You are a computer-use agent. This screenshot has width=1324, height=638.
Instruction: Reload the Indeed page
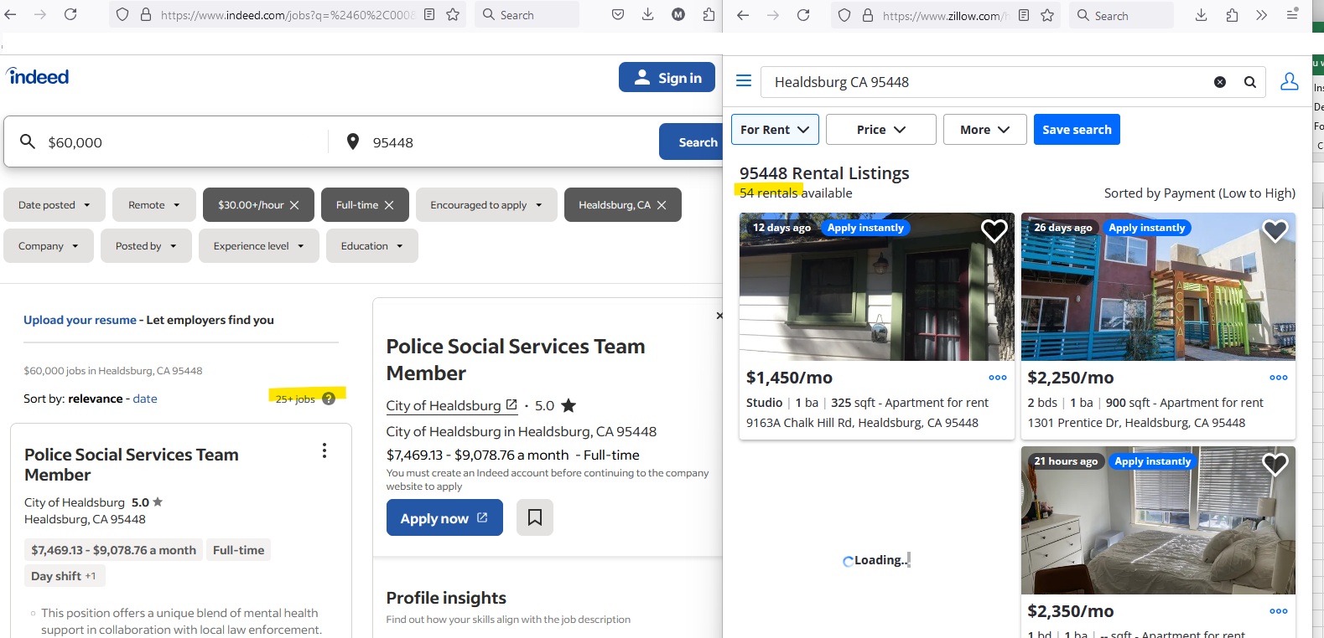click(x=70, y=14)
